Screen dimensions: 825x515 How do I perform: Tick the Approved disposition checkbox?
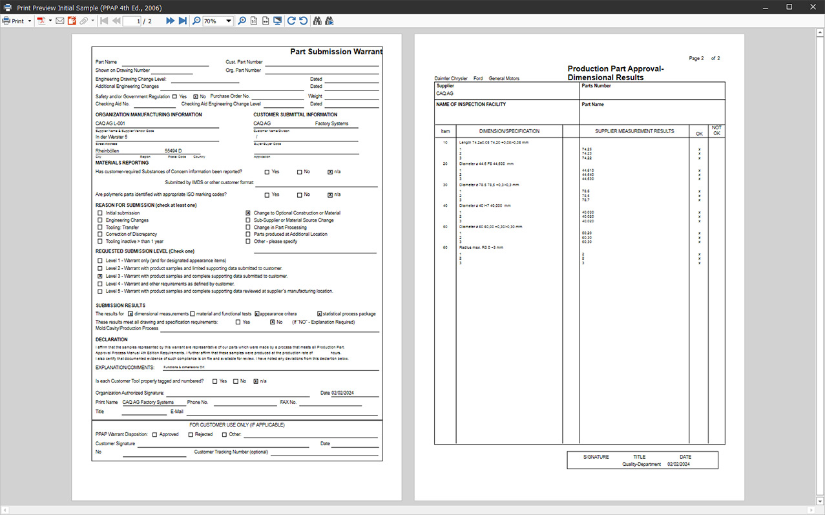click(154, 434)
